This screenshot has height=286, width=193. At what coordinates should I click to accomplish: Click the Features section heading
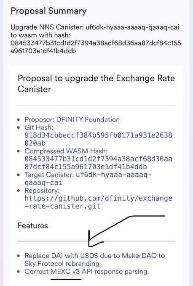[33, 225]
